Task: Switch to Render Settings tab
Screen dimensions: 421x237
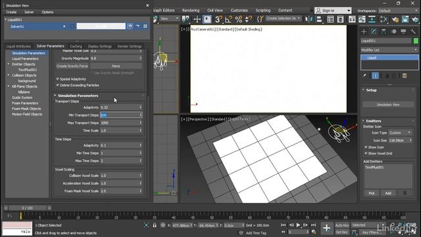Action: pyautogui.click(x=130, y=46)
